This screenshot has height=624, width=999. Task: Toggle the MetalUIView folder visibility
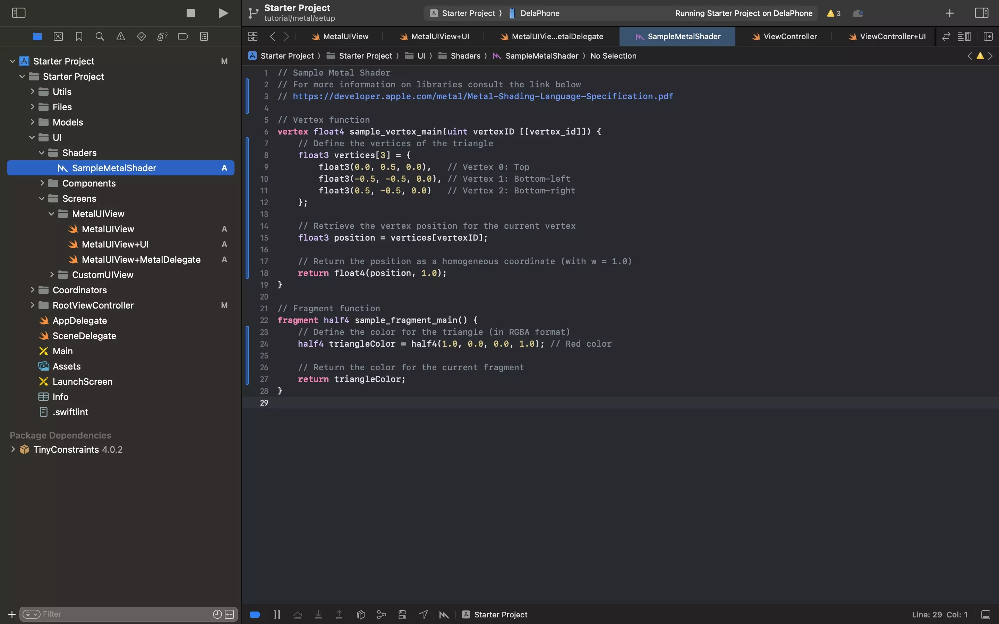[51, 214]
